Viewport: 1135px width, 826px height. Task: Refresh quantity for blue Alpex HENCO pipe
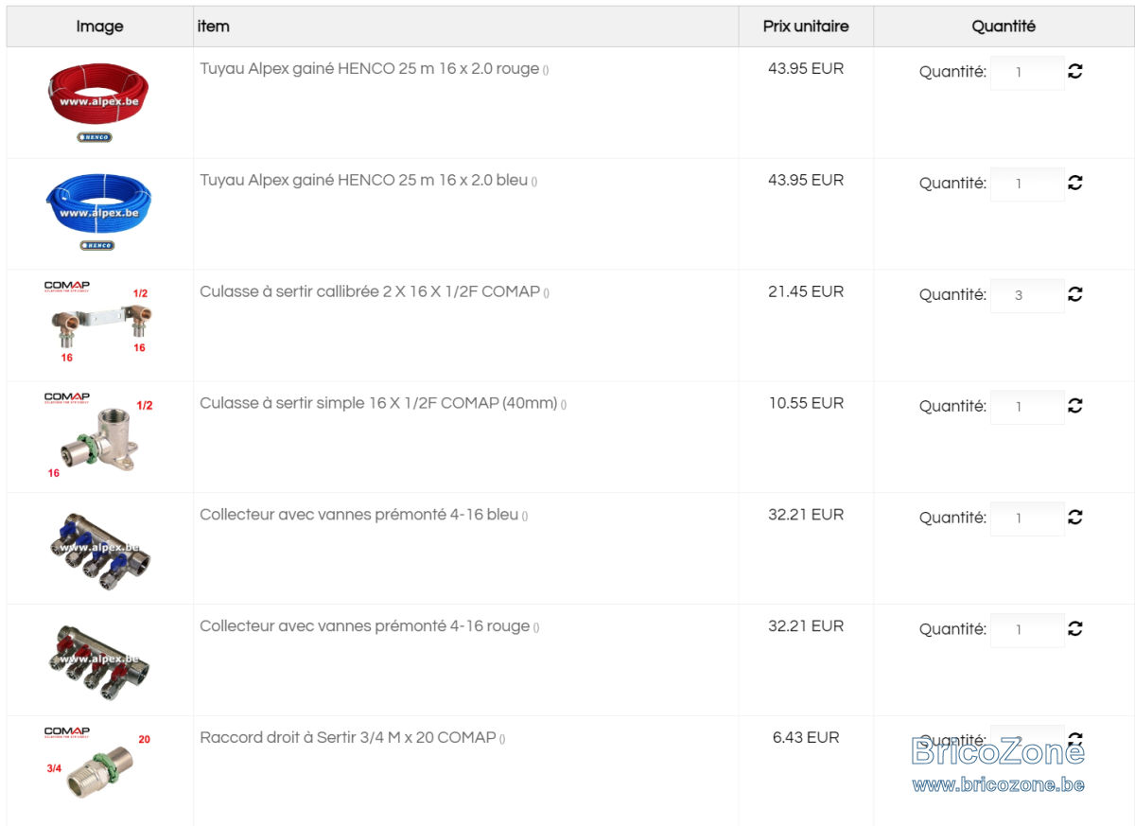[1074, 184]
